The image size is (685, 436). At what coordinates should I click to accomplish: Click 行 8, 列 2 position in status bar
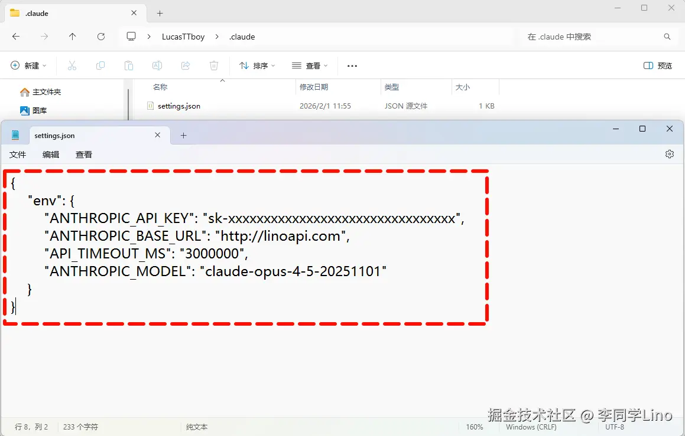tap(31, 427)
